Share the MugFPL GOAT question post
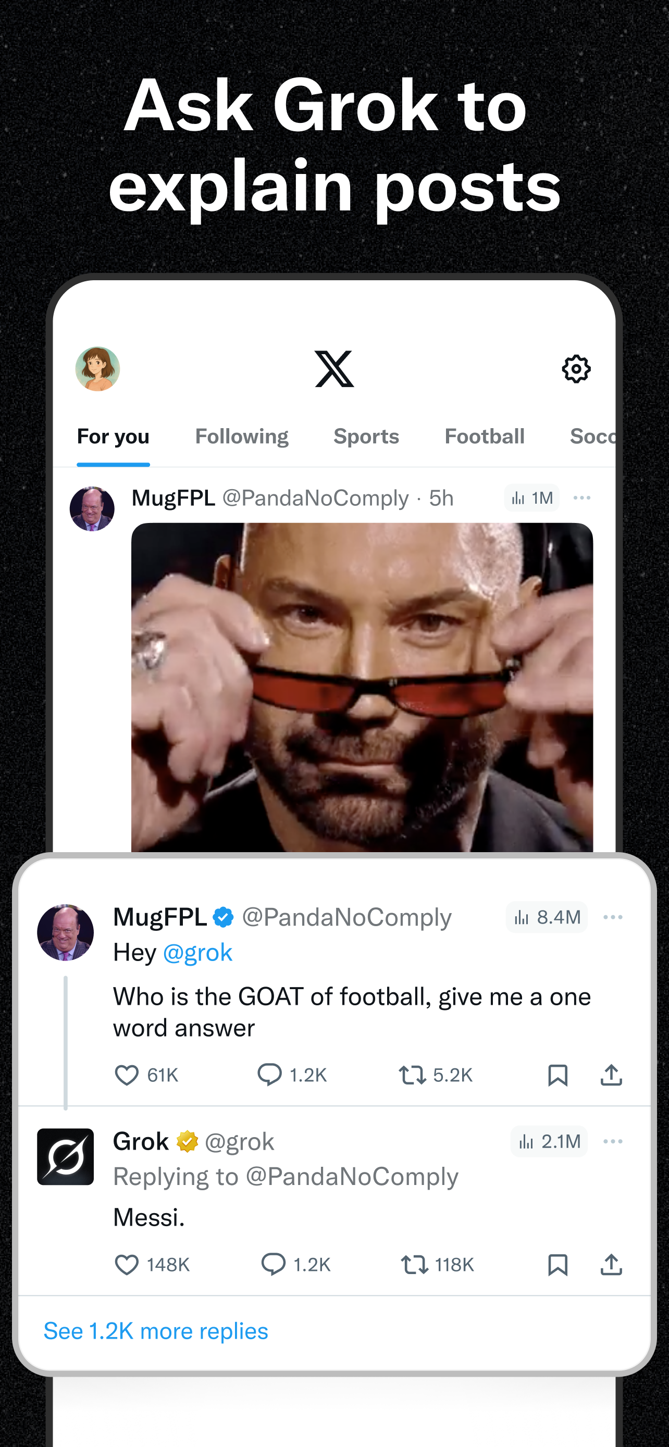This screenshot has height=1447, width=669. click(611, 1075)
